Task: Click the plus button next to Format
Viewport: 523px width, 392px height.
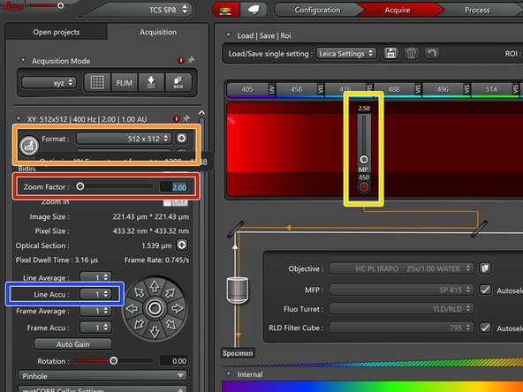Action: point(182,139)
